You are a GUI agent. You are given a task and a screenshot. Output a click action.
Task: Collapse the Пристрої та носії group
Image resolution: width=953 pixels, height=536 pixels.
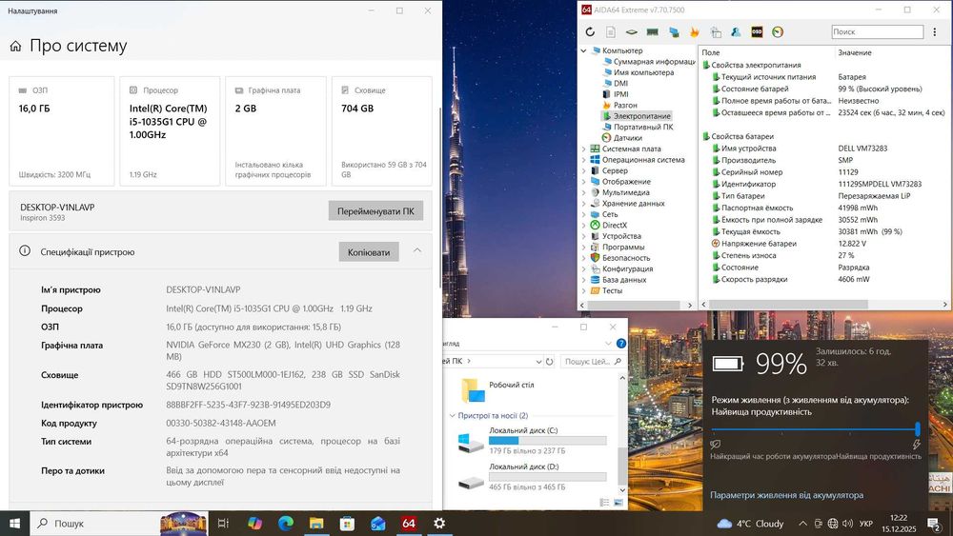(x=452, y=416)
